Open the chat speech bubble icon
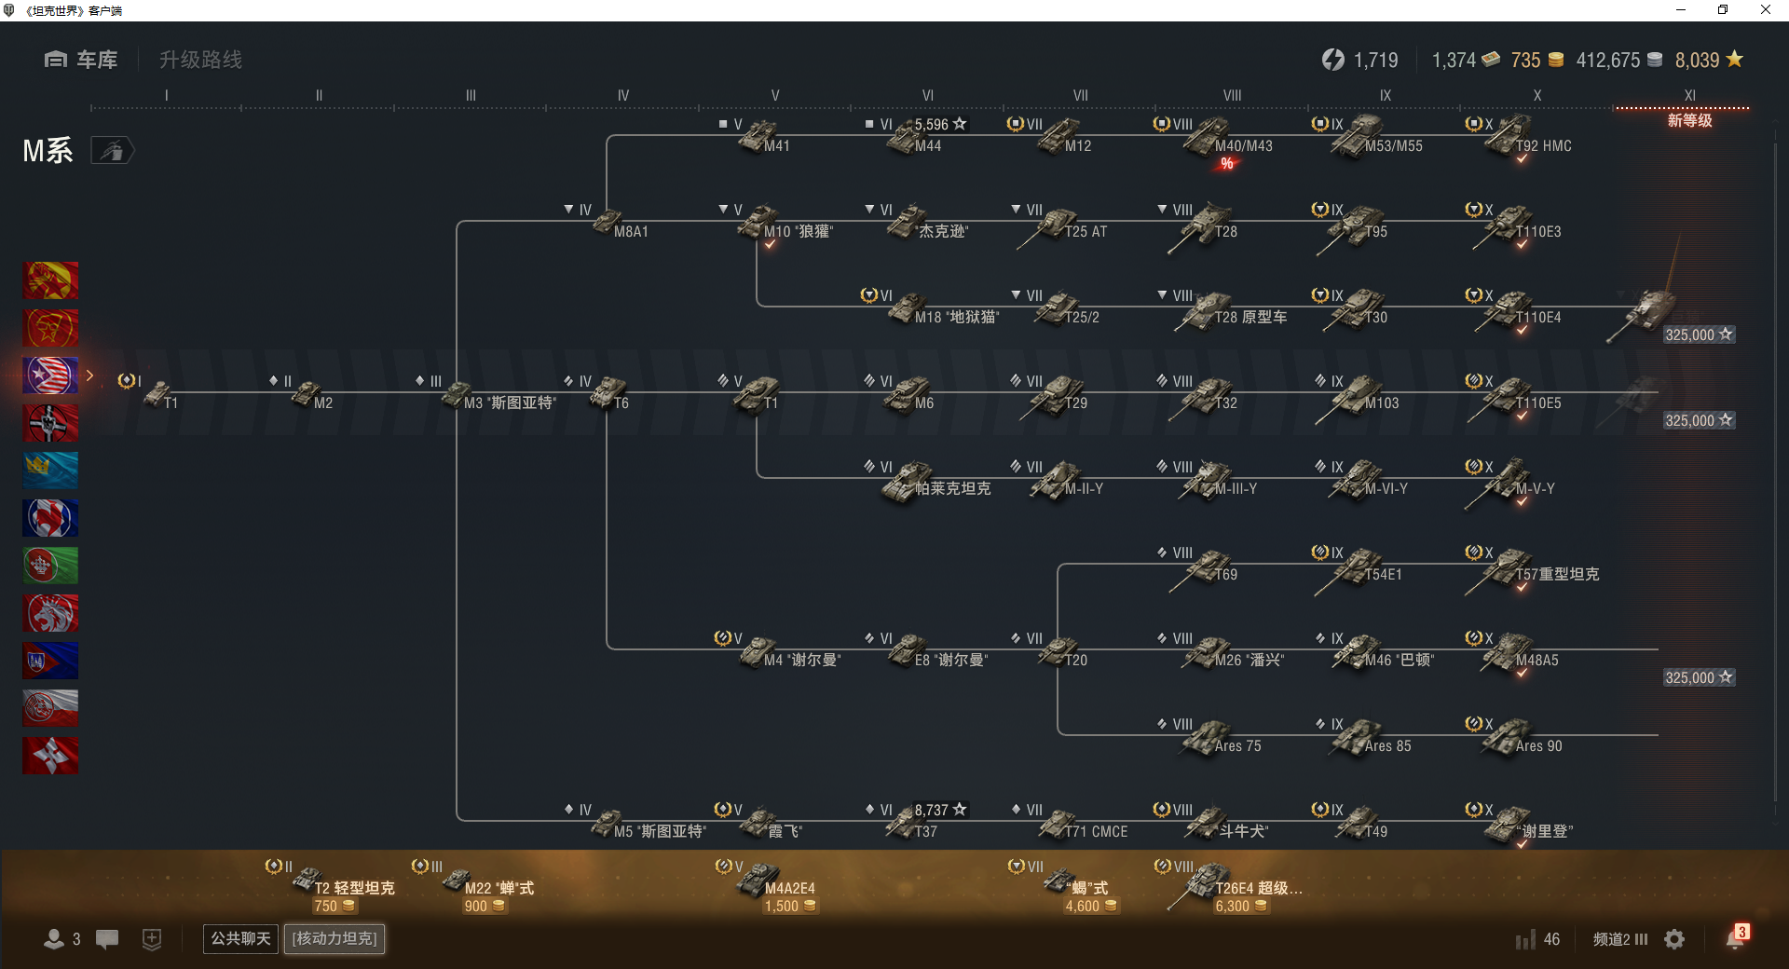This screenshot has width=1789, height=969. tap(107, 939)
